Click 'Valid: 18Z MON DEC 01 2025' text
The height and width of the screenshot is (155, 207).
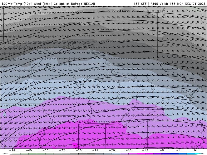click(x=183, y=4)
